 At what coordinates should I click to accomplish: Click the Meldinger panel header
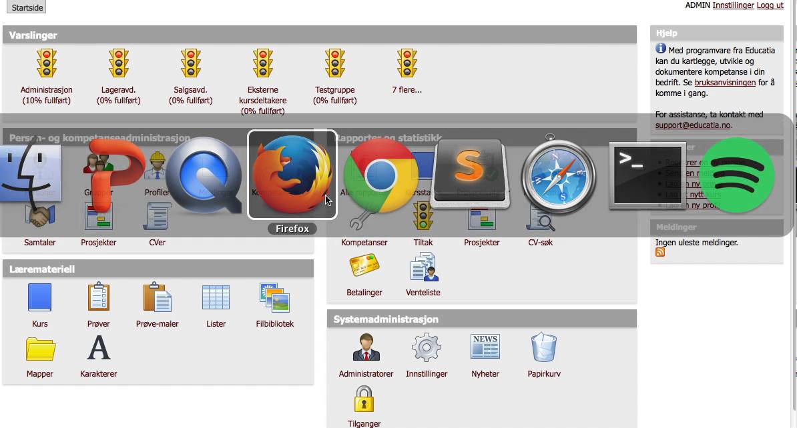click(x=717, y=227)
